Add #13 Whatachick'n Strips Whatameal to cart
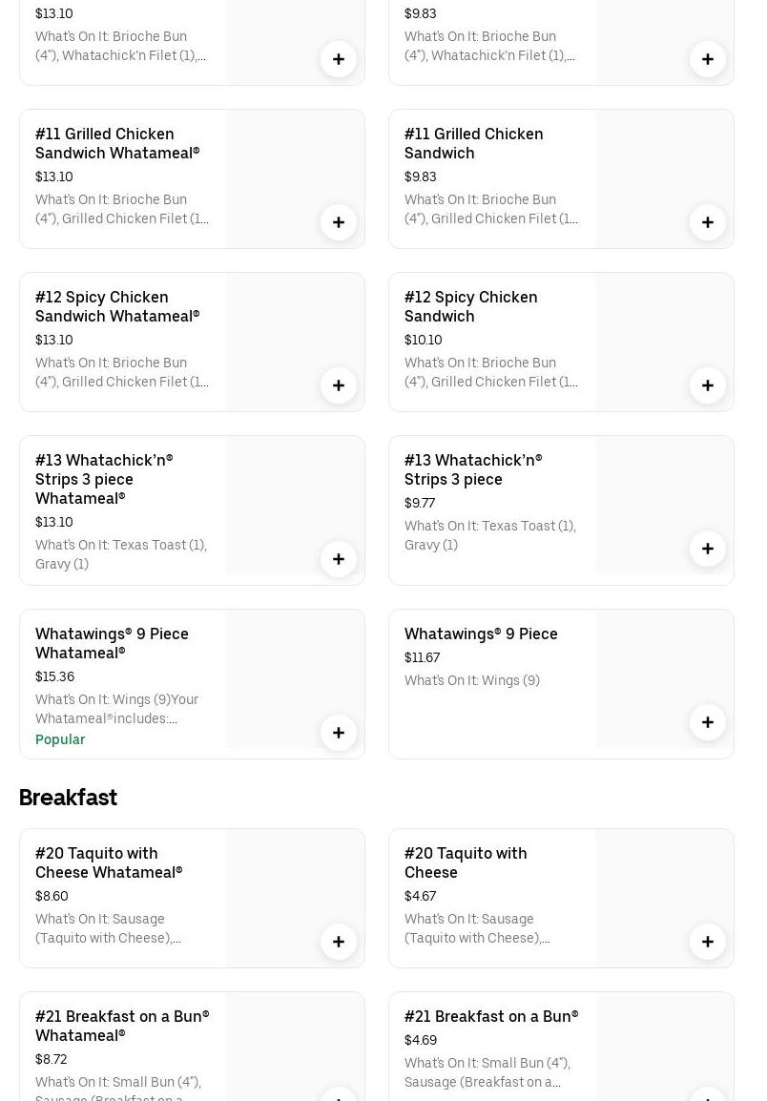 coord(339,559)
